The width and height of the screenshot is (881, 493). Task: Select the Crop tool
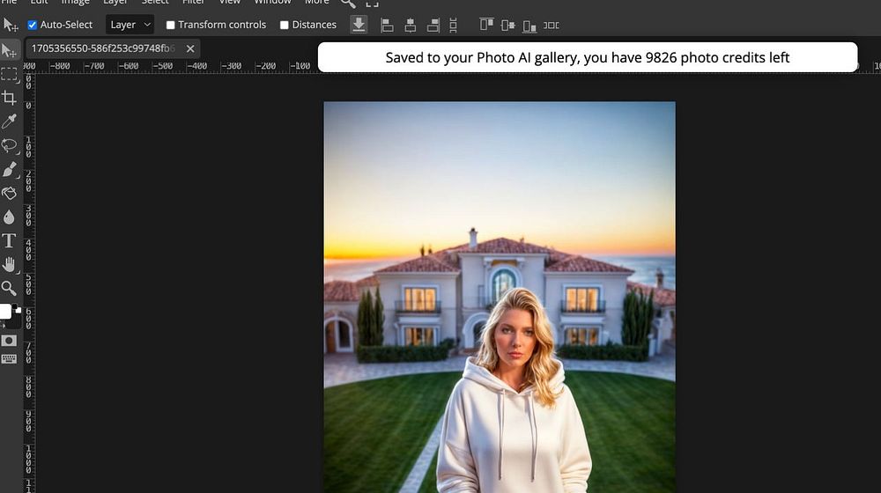point(10,99)
